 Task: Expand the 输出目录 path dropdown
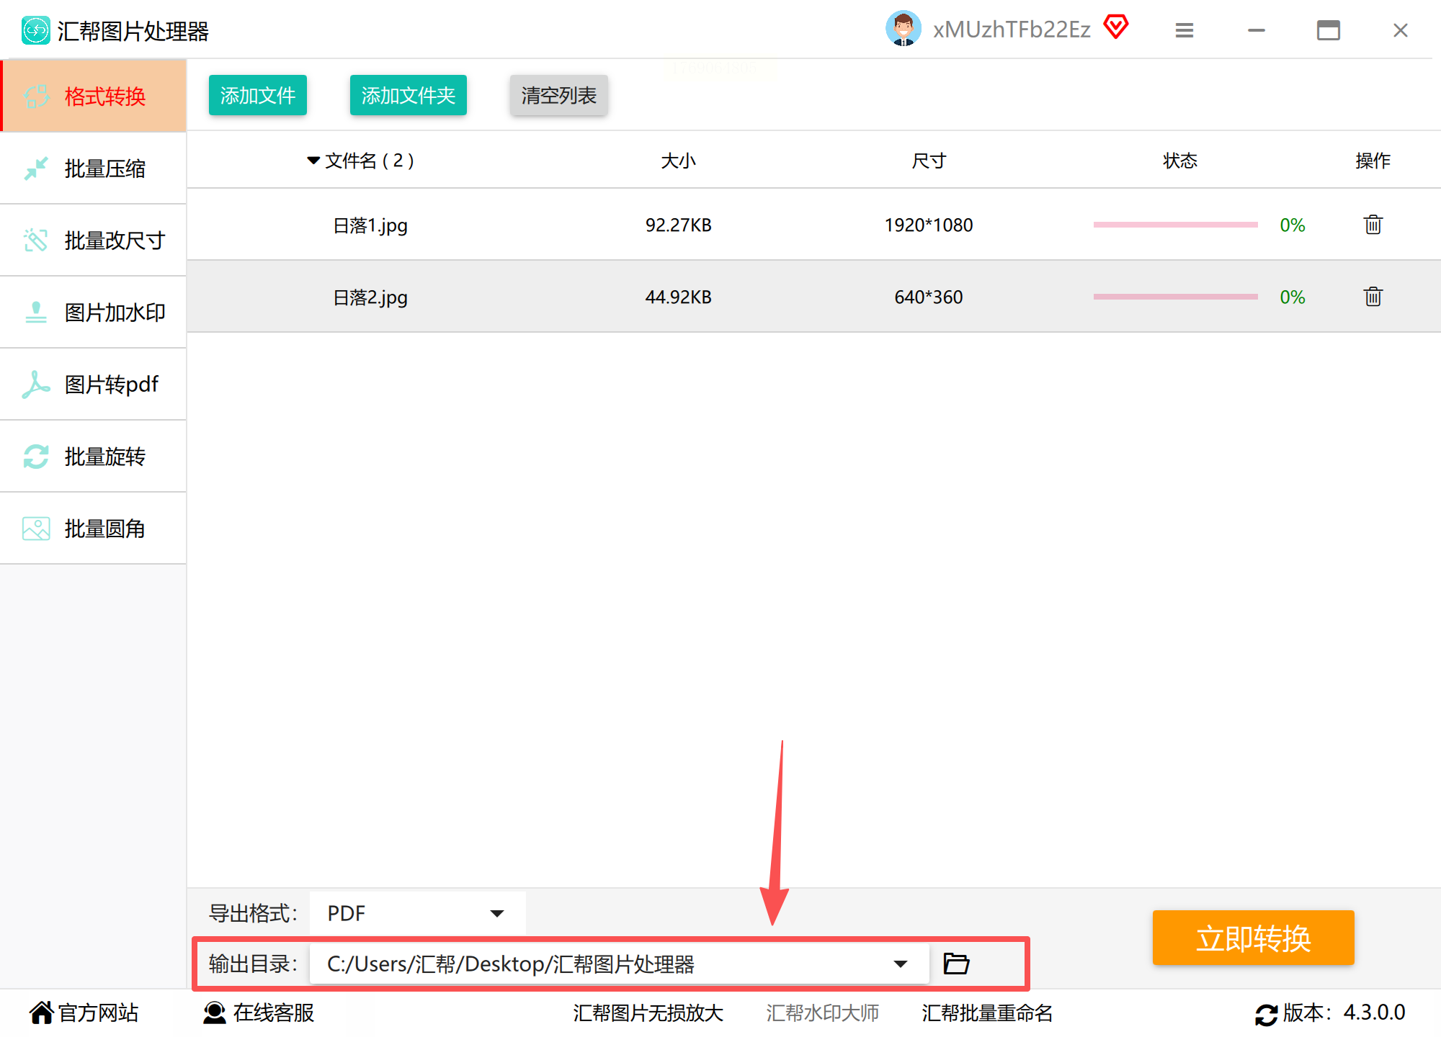tap(900, 964)
